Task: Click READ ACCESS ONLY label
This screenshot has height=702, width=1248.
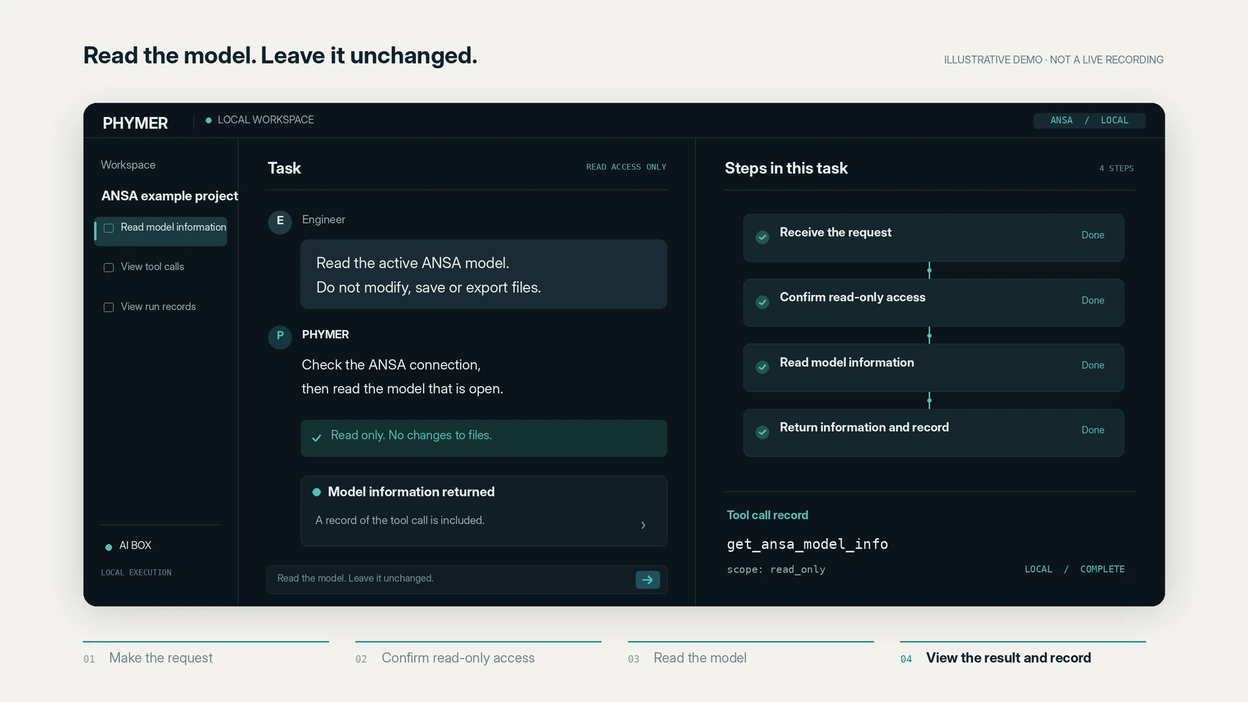Action: point(626,167)
